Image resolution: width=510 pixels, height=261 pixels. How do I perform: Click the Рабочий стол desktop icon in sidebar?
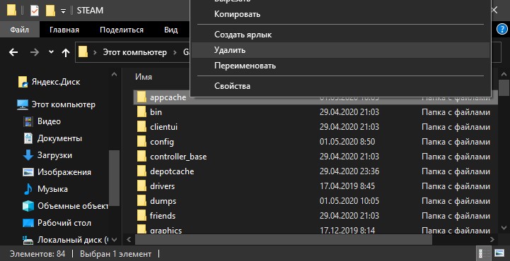point(28,223)
